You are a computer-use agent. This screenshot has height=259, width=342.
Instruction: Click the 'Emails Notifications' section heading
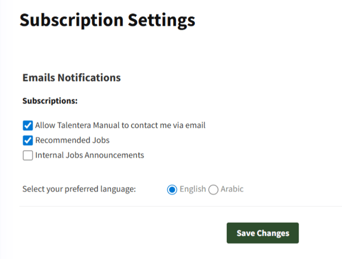coord(71,78)
